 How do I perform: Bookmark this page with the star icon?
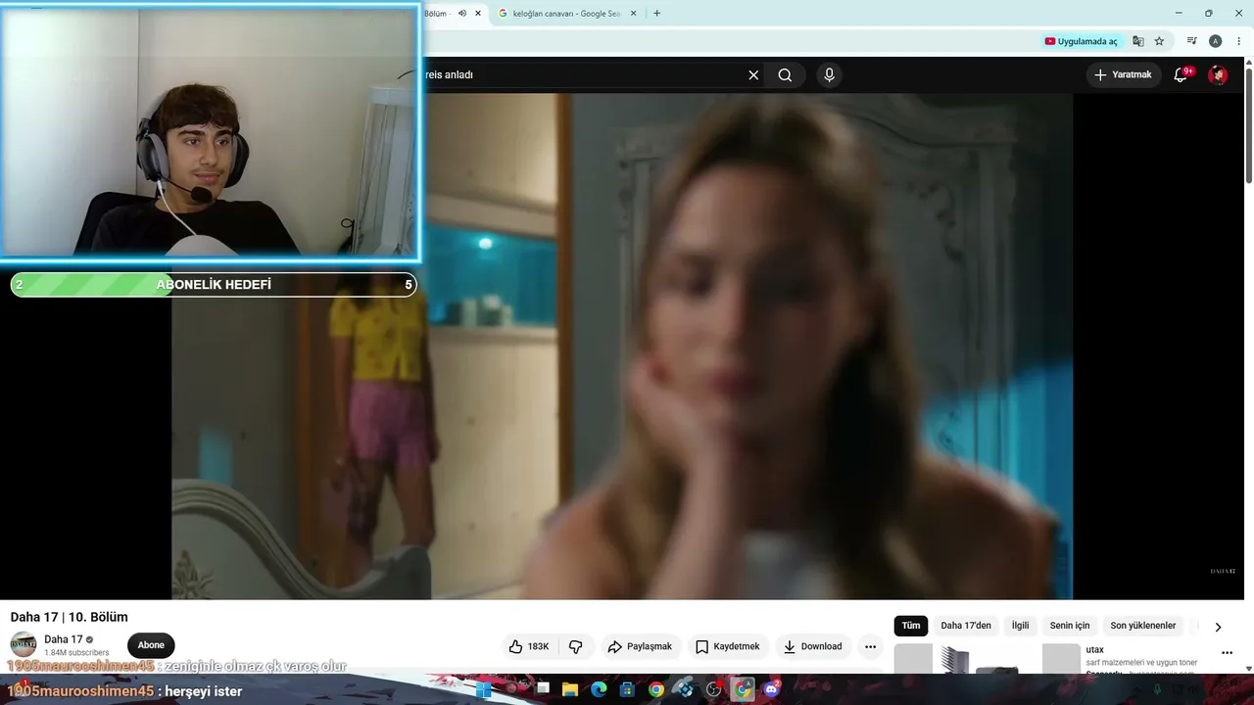[1159, 41]
